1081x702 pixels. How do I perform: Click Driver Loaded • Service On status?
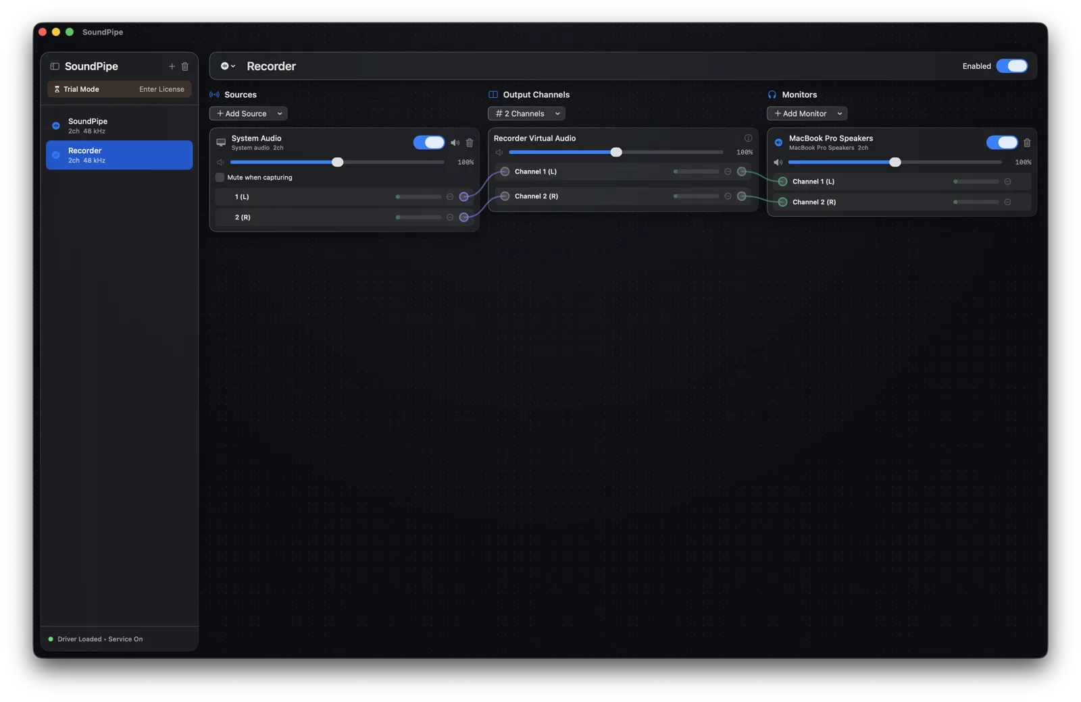tap(100, 639)
